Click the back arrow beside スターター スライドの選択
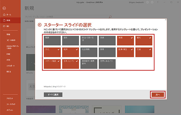This screenshot has width=181, height=115. tap(40, 25)
